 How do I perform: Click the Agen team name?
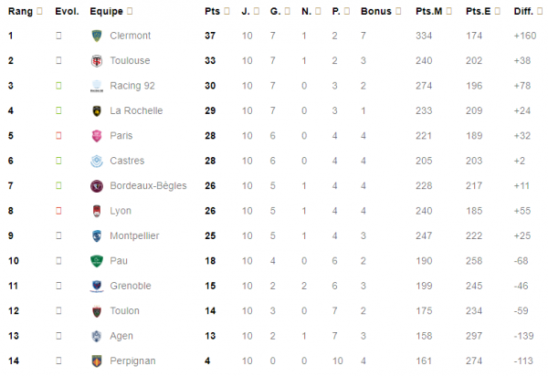coord(121,336)
